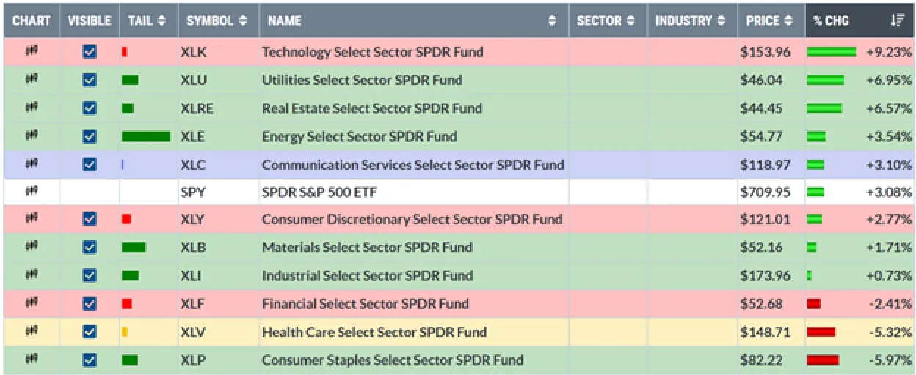
Task: Click the long green tail bar for XLE
Action: click(x=146, y=136)
